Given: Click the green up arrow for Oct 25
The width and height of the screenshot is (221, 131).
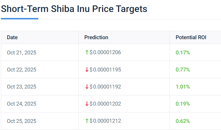Looking at the screenshot, I should pyautogui.click(x=87, y=121).
